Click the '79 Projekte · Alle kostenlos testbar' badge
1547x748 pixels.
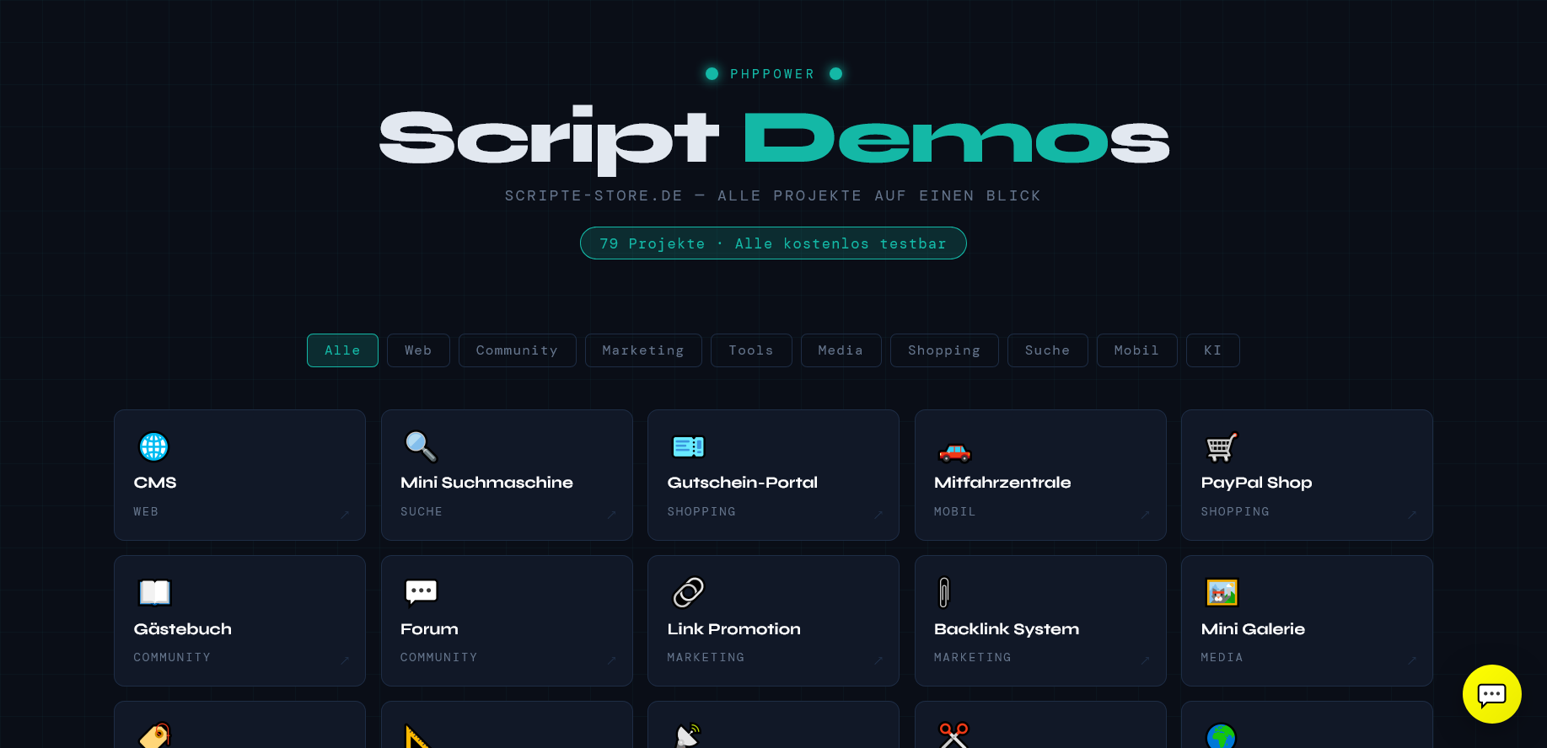coord(773,243)
